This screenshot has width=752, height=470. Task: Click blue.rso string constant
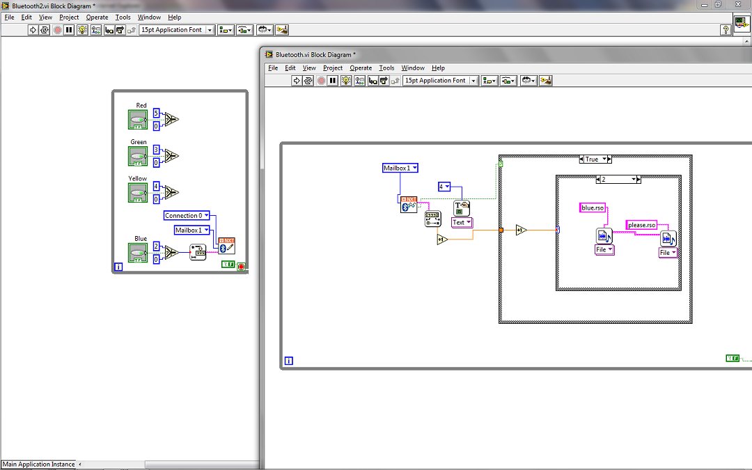pyautogui.click(x=593, y=207)
